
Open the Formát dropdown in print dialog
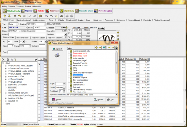pos(64,87)
